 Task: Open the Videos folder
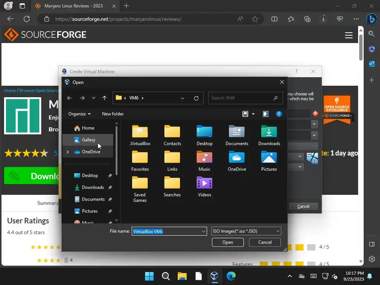point(204,187)
